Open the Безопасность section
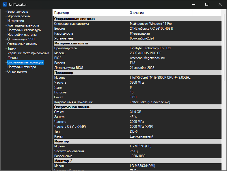 pos(18,12)
